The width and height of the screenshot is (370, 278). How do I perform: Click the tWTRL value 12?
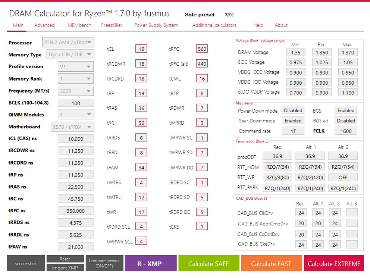pyautogui.click(x=141, y=197)
